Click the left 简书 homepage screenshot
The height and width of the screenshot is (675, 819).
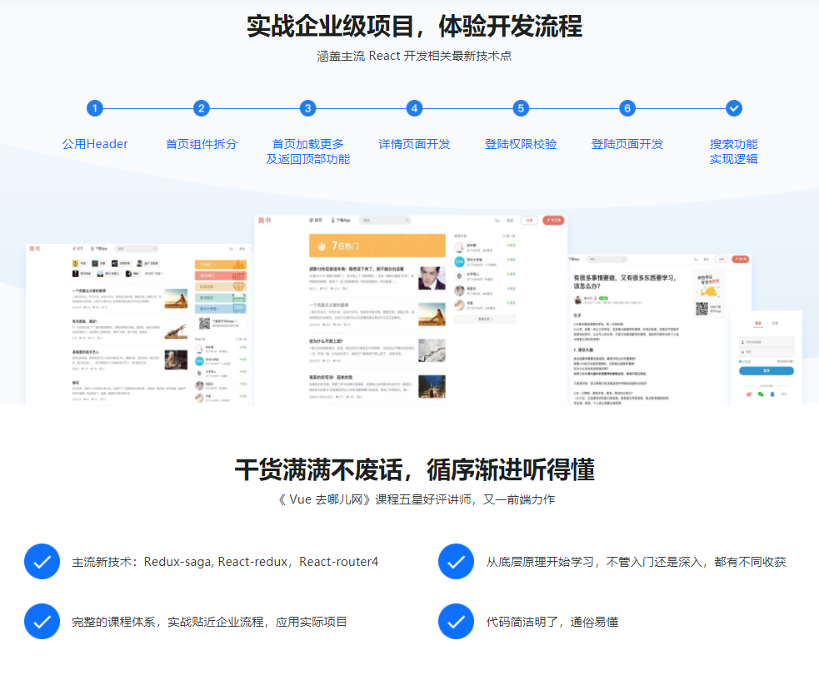(x=138, y=325)
